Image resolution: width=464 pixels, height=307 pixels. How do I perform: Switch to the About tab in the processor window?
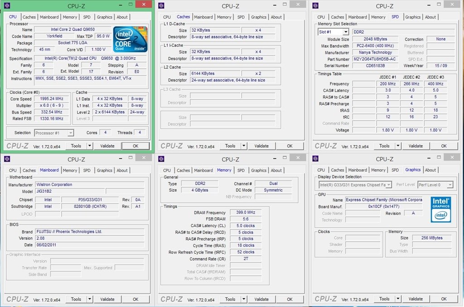(122, 17)
